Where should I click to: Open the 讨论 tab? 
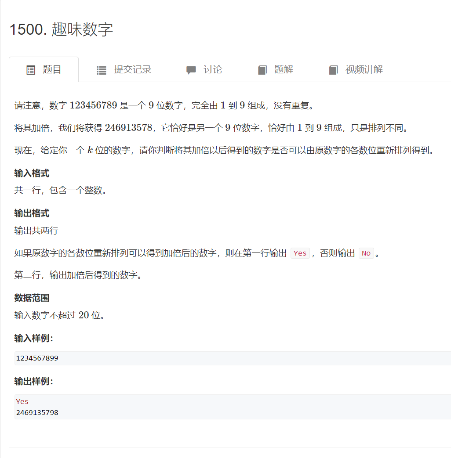(204, 69)
